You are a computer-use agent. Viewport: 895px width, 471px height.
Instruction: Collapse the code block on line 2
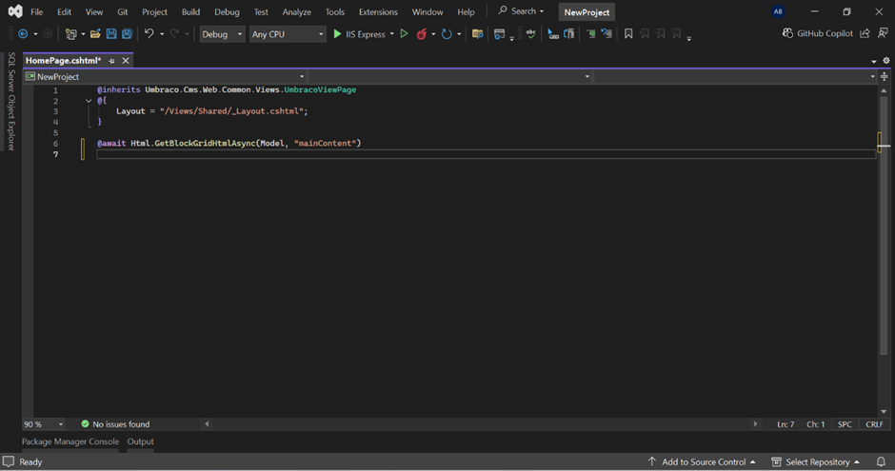click(x=89, y=101)
